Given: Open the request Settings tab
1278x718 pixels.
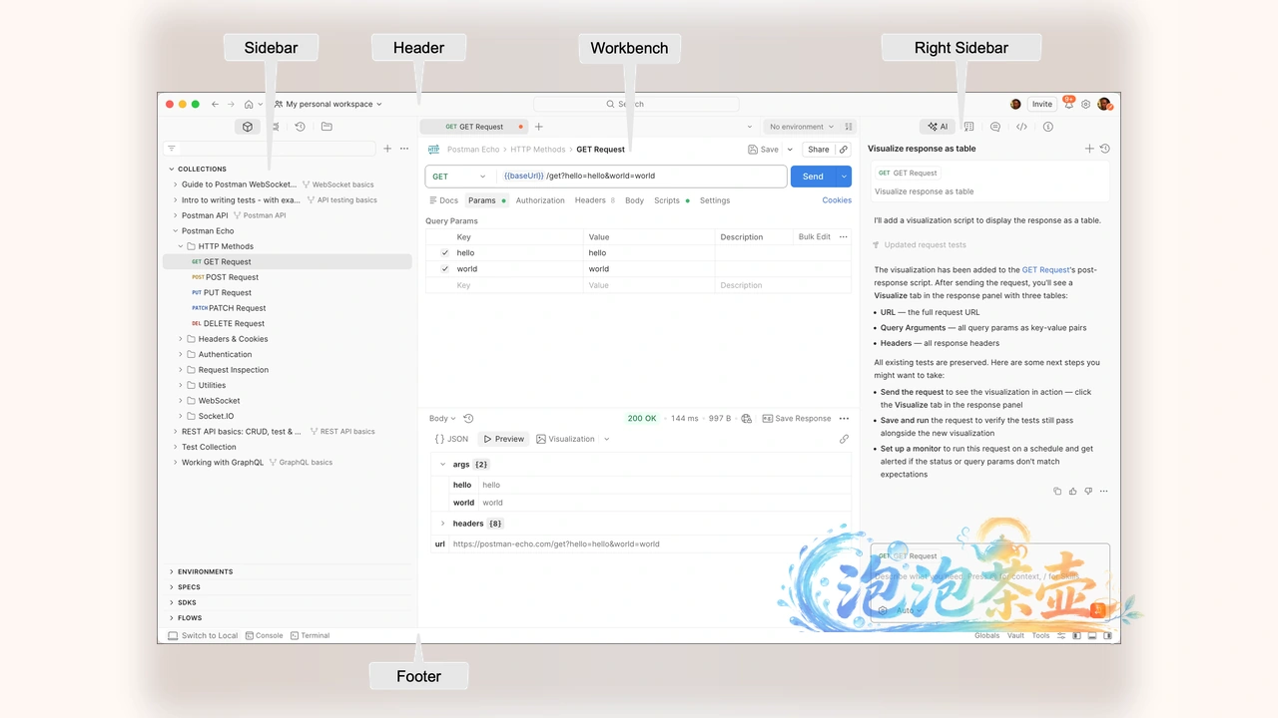Looking at the screenshot, I should [715, 200].
